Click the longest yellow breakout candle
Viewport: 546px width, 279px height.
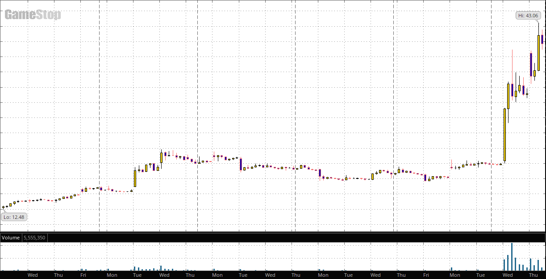(504, 135)
